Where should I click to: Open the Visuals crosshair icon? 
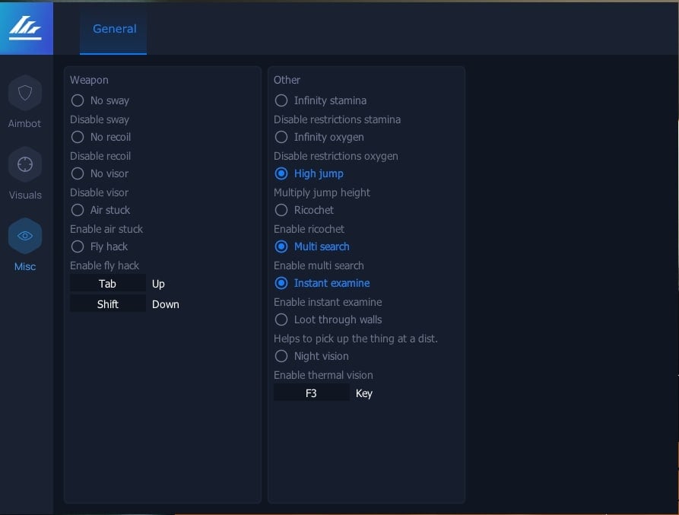coord(25,165)
